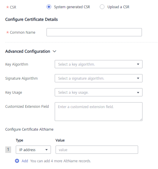Collapse the Advanced Configuration section chevron
158x169 pixels.
pos(54,51)
